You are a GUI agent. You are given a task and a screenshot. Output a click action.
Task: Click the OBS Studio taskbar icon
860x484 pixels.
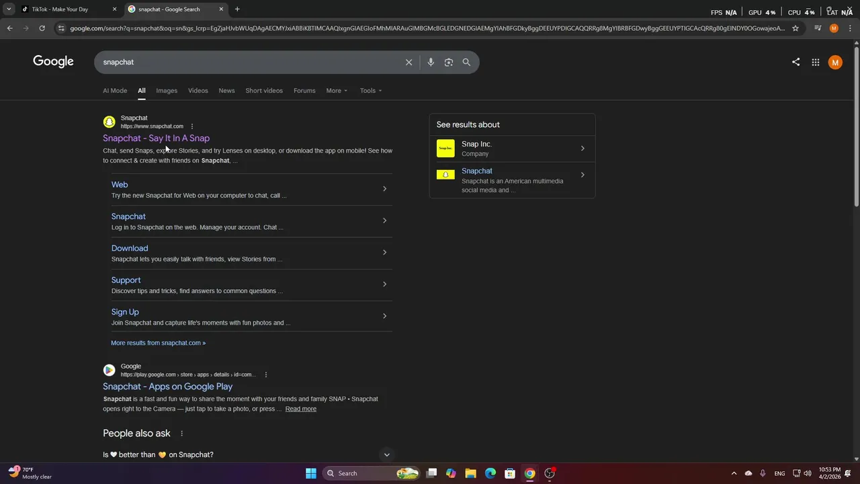pos(550,473)
